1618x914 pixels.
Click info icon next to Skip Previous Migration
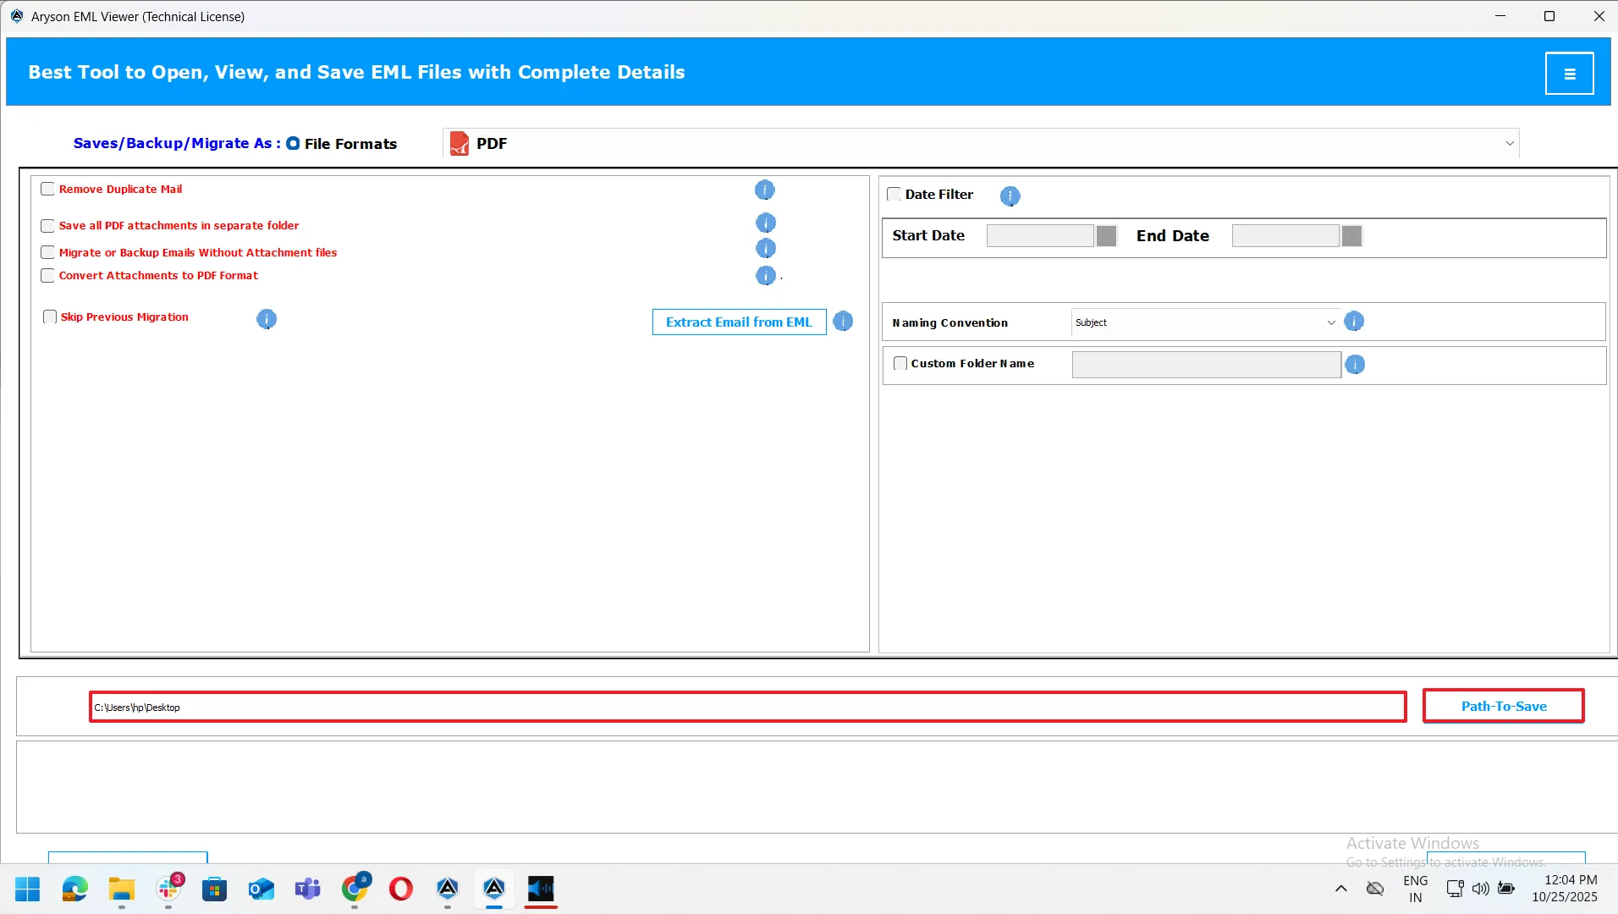(x=267, y=319)
